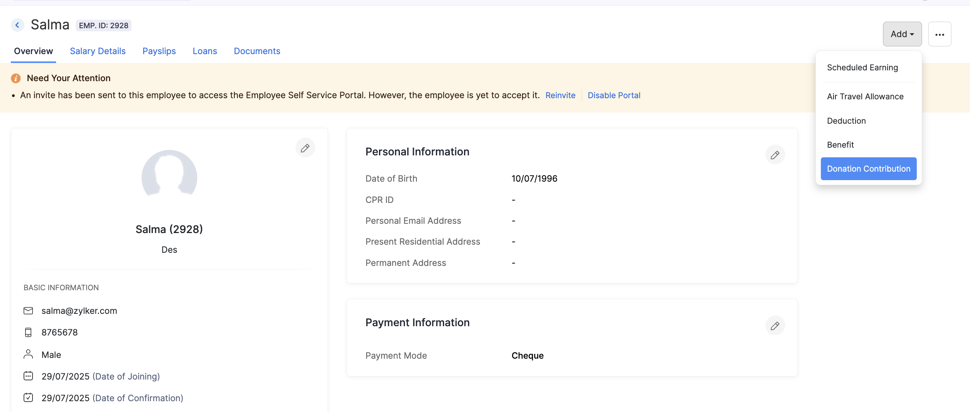The image size is (970, 412).
Task: Edit the employee profile card pencil icon
Action: [x=305, y=148]
